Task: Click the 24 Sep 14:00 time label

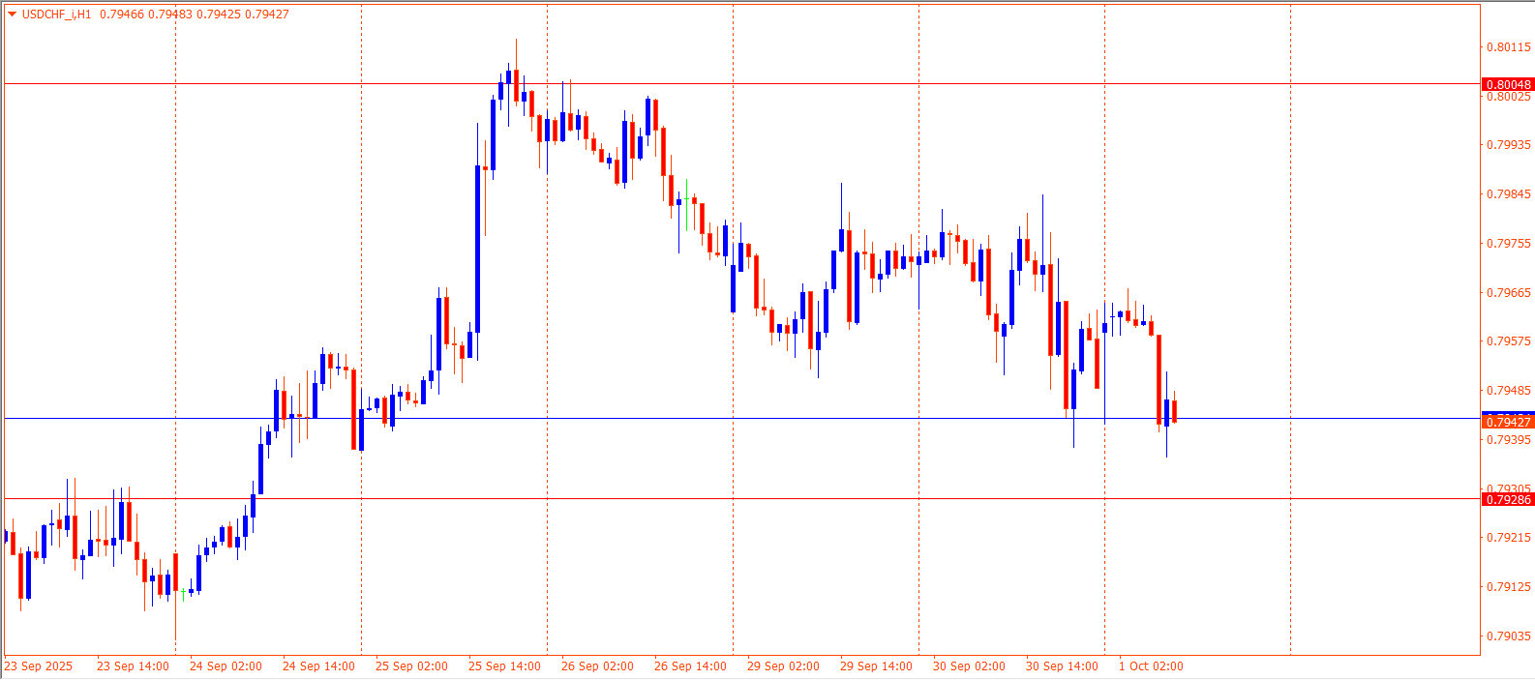Action: pos(318,666)
